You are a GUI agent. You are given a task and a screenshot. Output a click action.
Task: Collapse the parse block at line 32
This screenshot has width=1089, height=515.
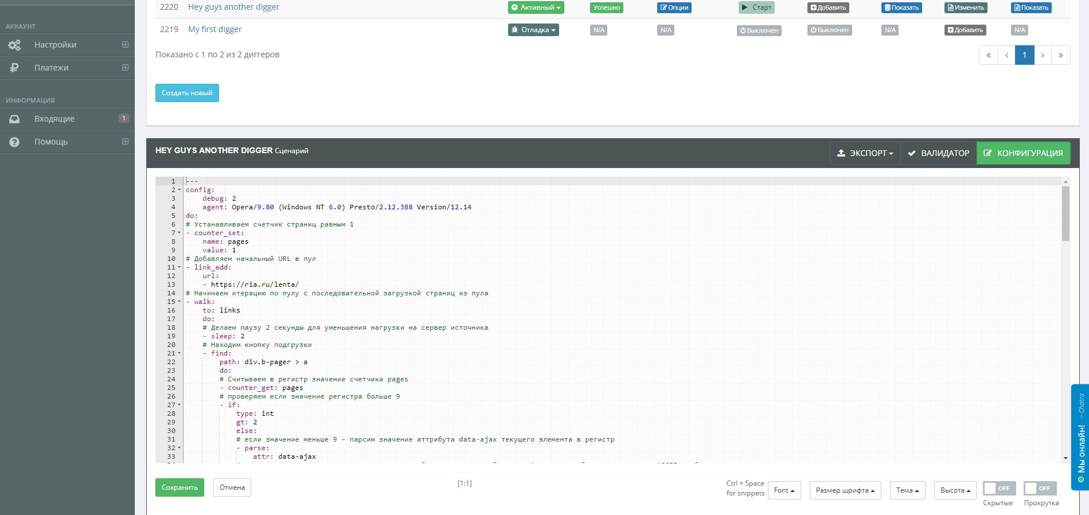point(179,448)
